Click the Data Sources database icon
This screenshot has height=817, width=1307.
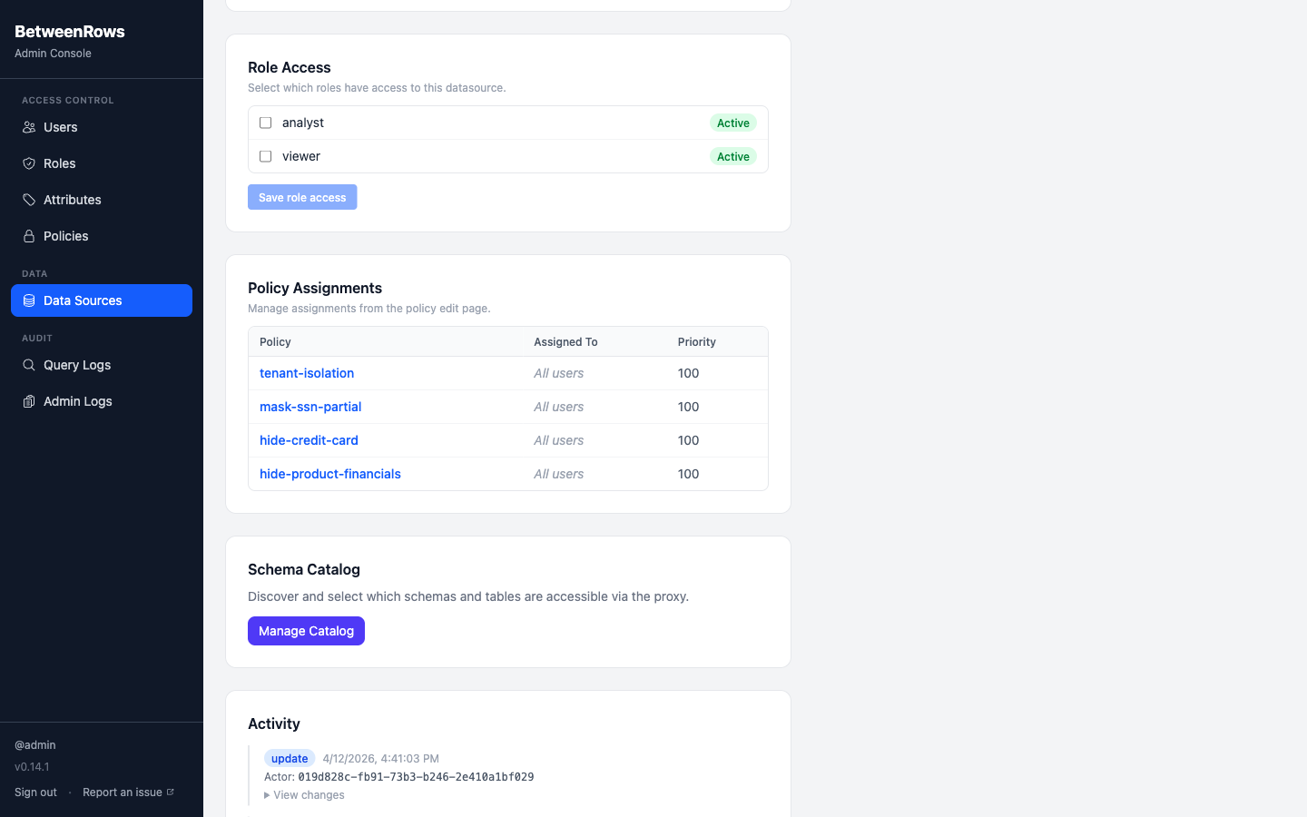(29, 300)
